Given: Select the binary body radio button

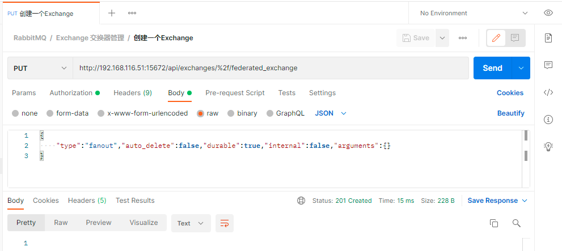Looking at the screenshot, I should [x=242, y=113].
